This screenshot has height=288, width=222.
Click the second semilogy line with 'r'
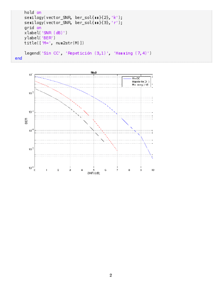(x=73, y=23)
